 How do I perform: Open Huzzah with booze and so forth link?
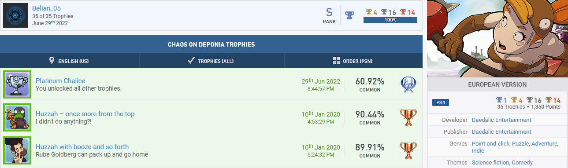[82, 147]
